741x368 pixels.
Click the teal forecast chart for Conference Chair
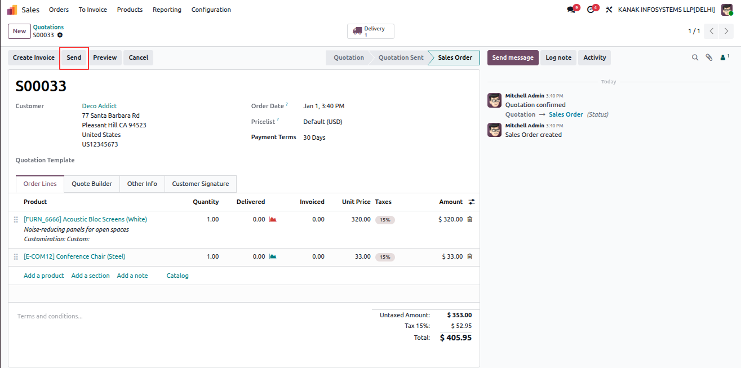pos(273,256)
